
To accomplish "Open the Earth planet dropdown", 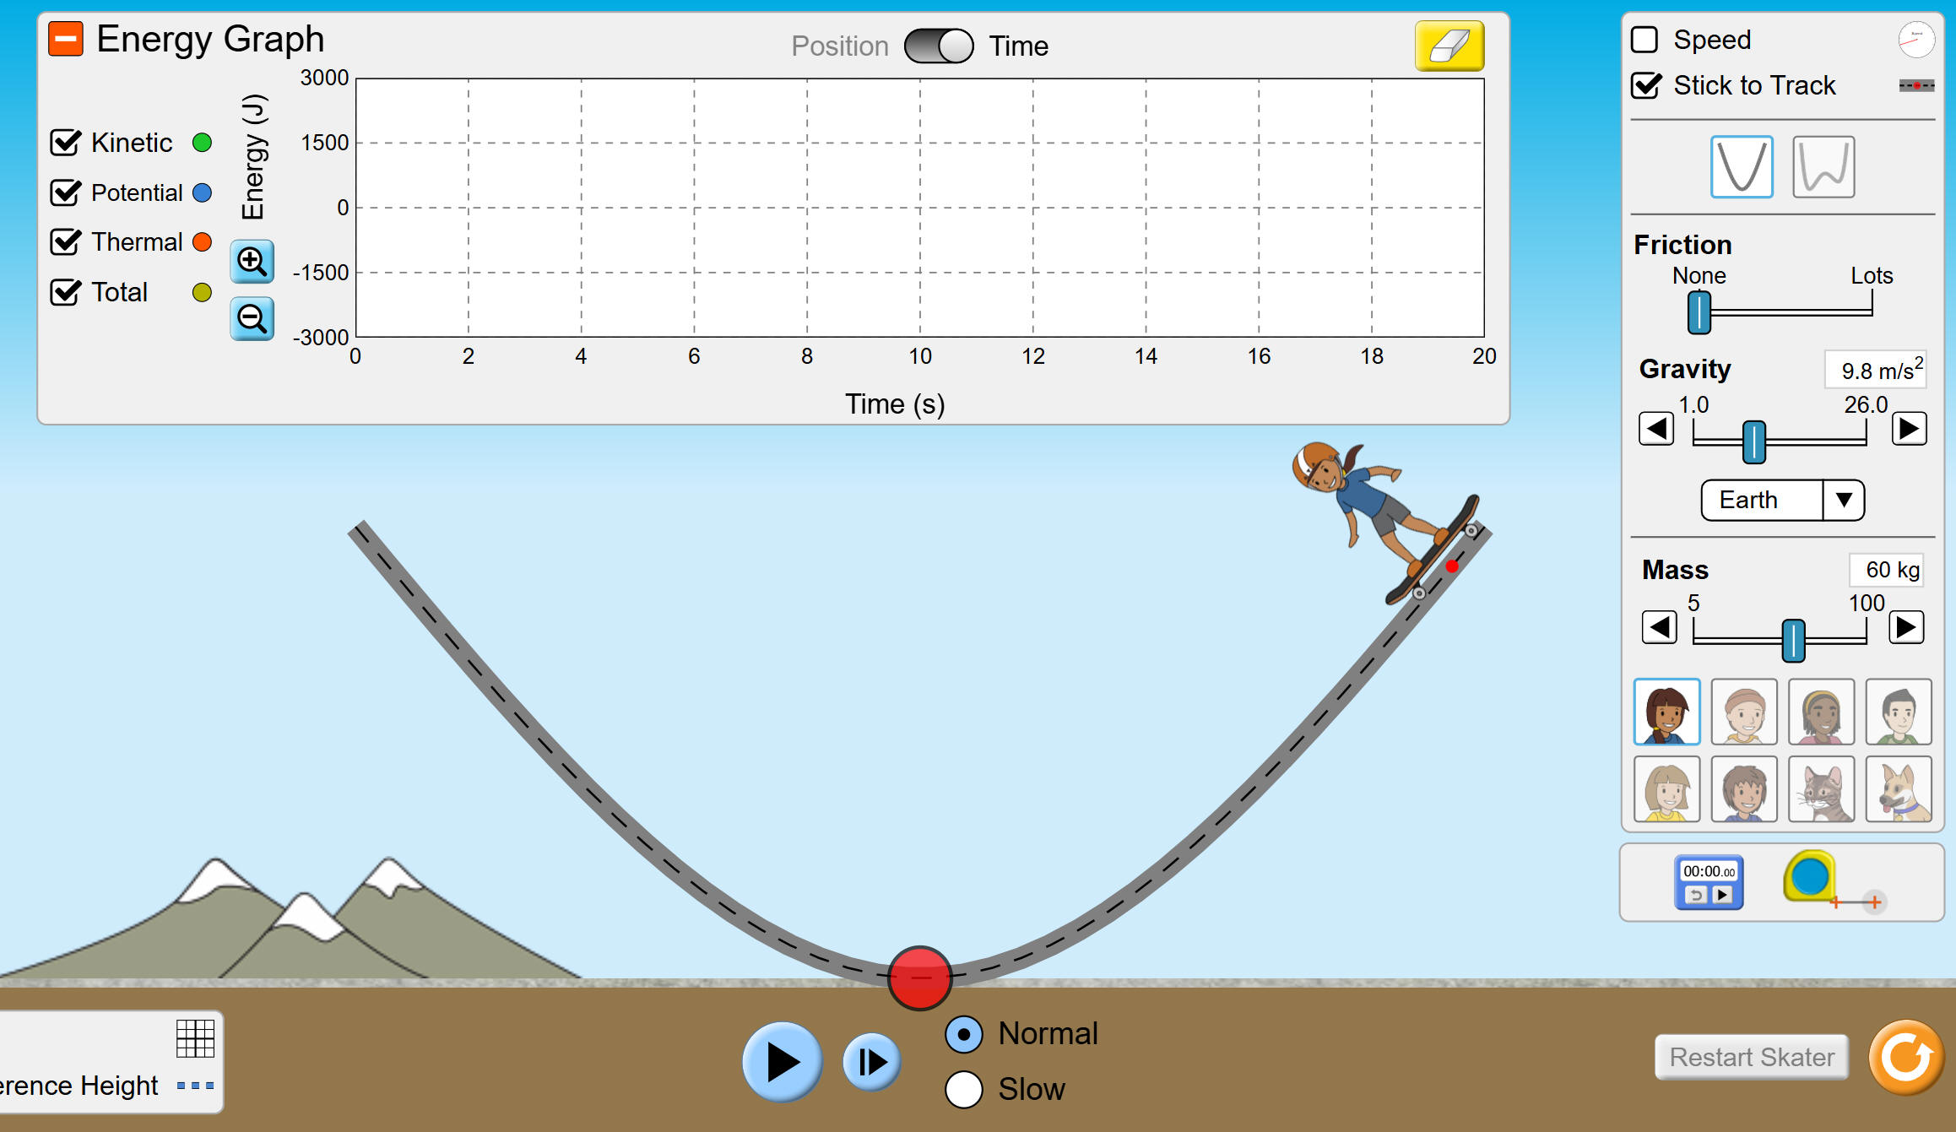I will 1782,500.
